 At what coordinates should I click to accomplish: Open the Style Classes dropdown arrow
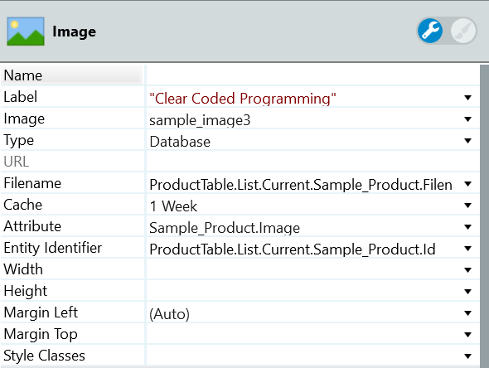(x=467, y=356)
